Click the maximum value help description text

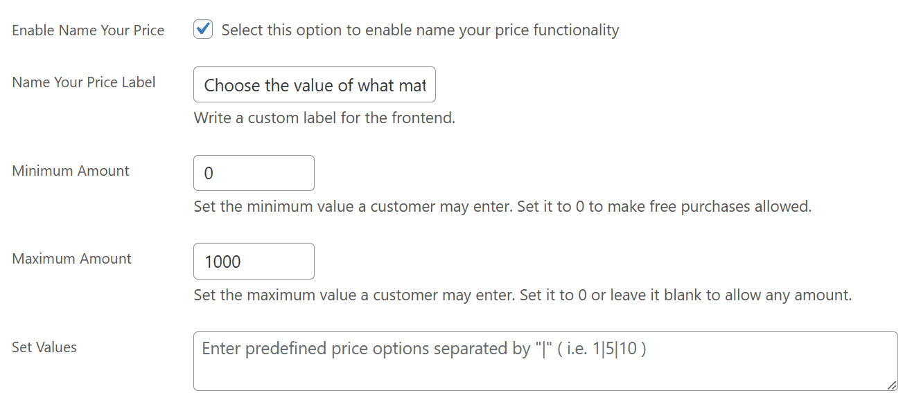[x=523, y=295]
